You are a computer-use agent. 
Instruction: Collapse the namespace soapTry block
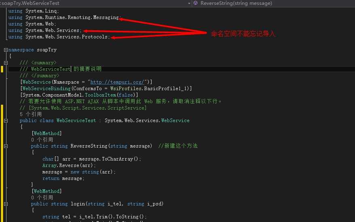pos(6,50)
